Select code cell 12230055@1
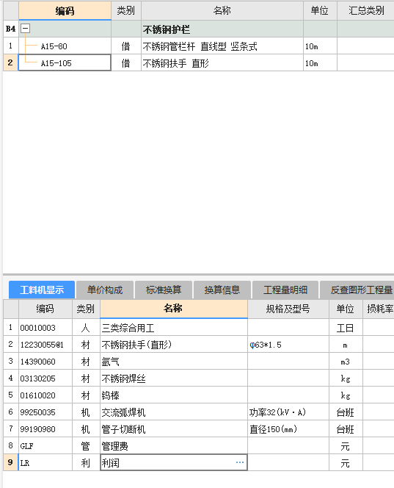Viewport: 394px width, 488px height. coord(45,344)
